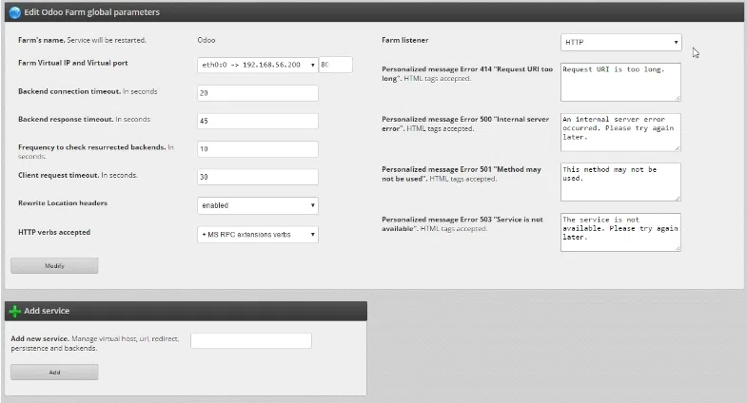Focus the Client request timeout field
This screenshot has width=747, height=403.
pyautogui.click(x=257, y=177)
